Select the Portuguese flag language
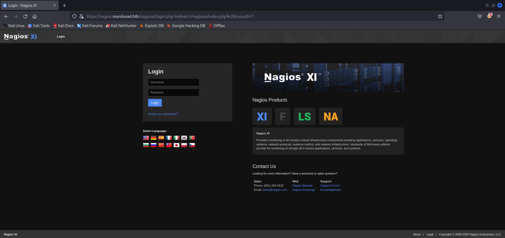505x238 pixels. coord(192,138)
